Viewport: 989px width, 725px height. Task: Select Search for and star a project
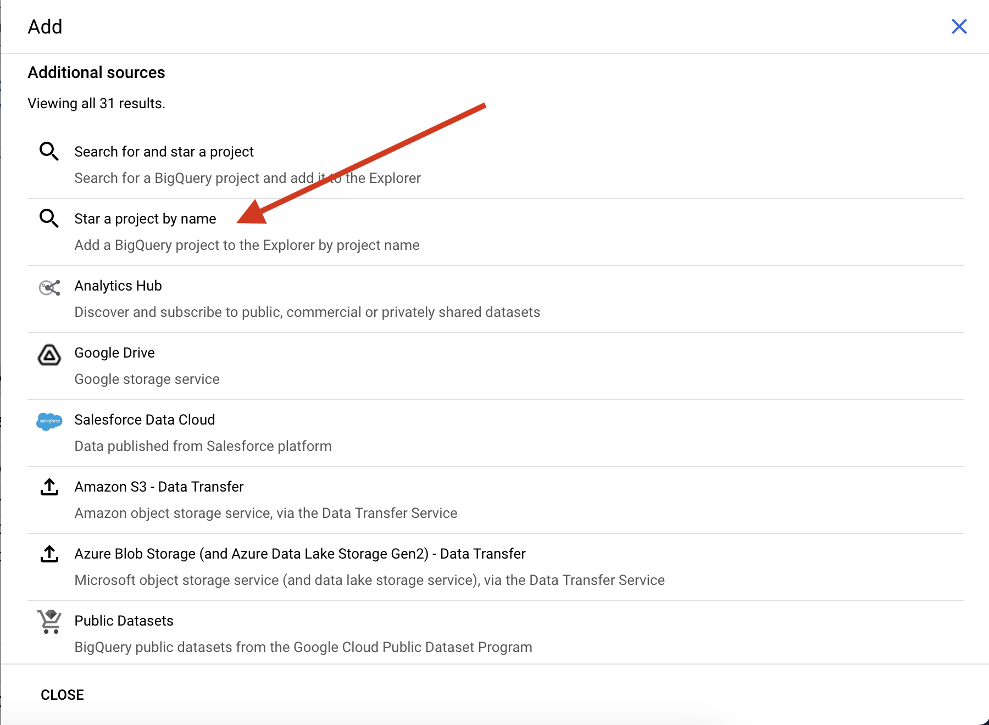coord(496,165)
